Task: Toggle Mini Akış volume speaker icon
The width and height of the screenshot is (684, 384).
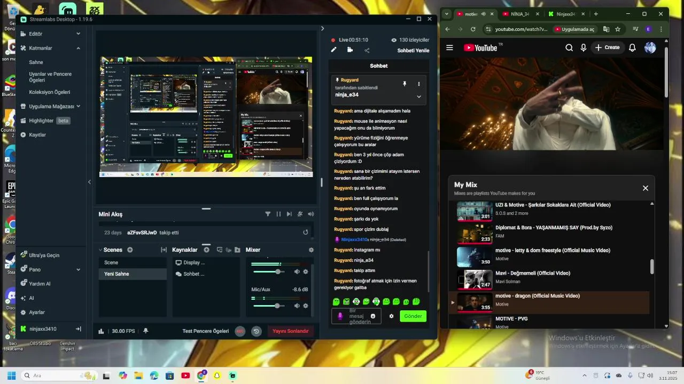Action: (310, 214)
